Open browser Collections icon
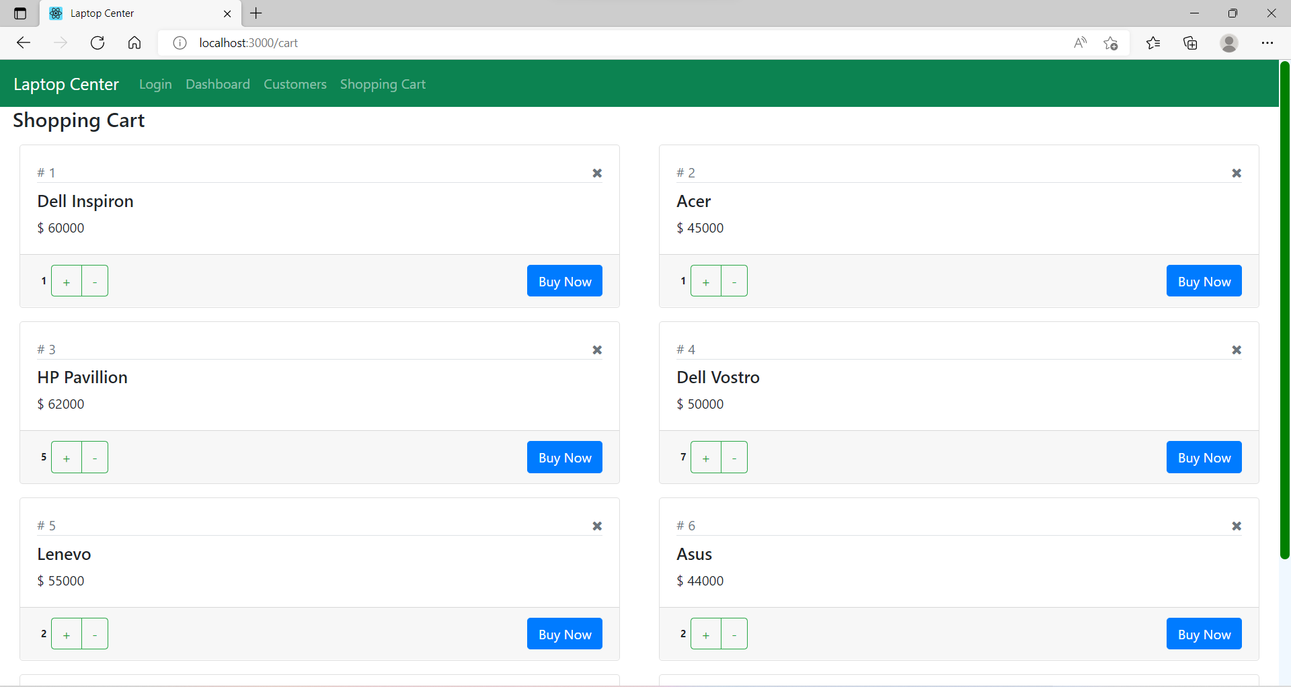Viewport: 1291px width, 687px height. point(1191,42)
